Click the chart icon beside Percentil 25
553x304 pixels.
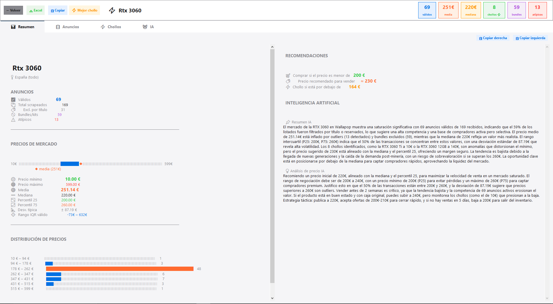coord(13,200)
